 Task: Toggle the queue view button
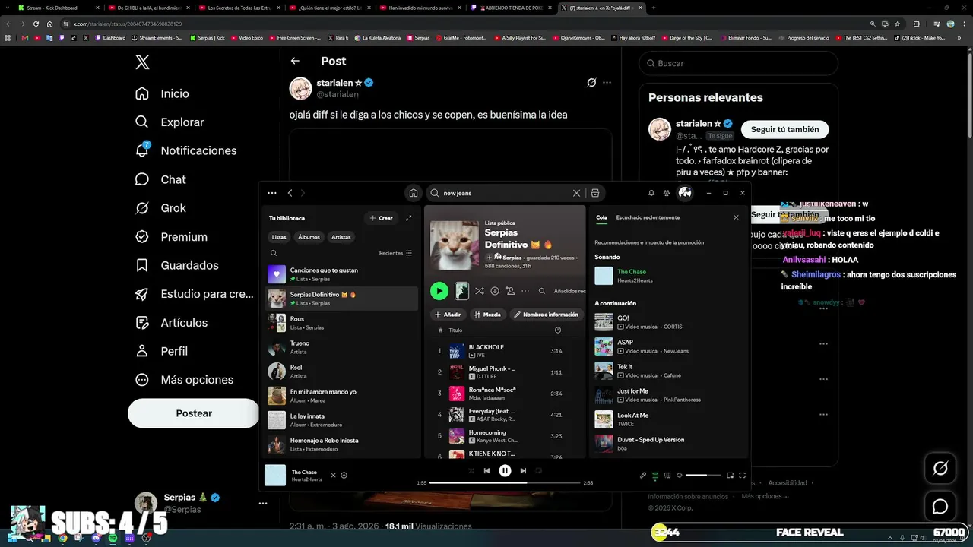click(x=655, y=476)
